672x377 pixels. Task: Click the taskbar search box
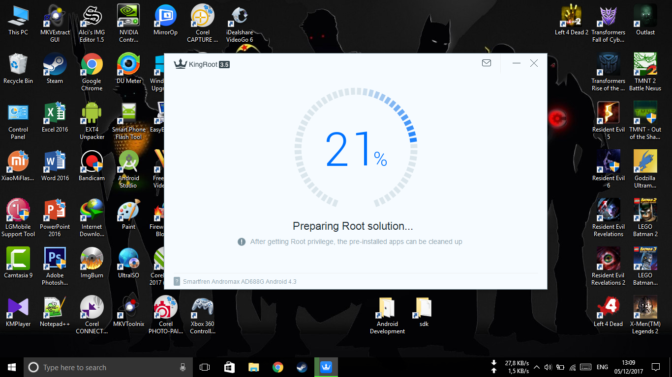[108, 367]
